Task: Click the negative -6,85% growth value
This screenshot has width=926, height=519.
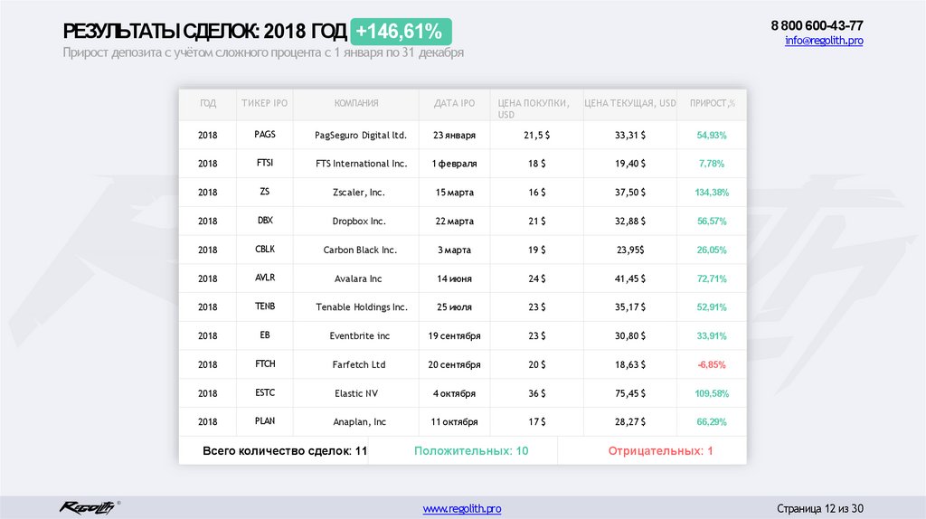Action: (x=712, y=365)
